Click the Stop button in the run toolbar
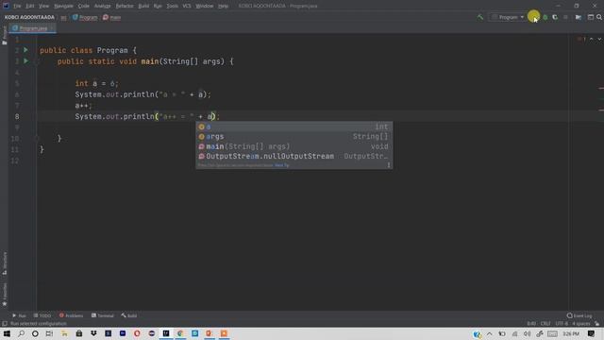 565,17
